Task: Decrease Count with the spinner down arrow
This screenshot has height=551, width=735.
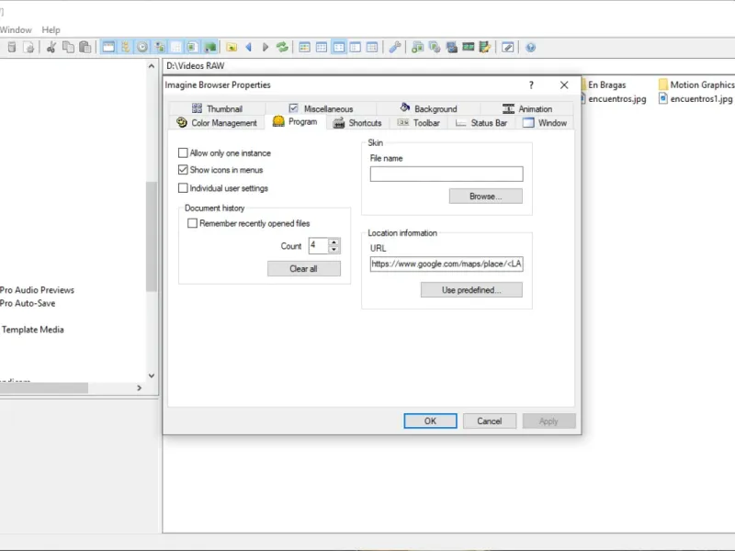Action: pos(334,249)
